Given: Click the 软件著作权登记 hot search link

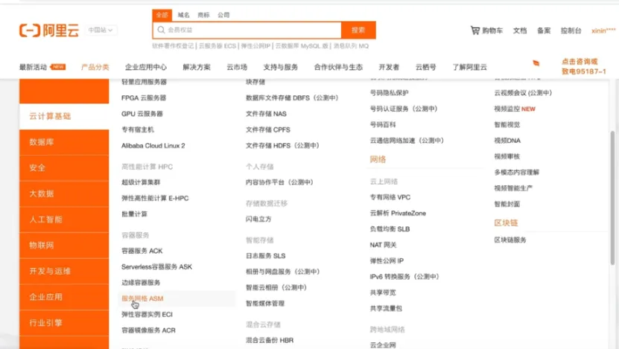Looking at the screenshot, I should tap(173, 45).
